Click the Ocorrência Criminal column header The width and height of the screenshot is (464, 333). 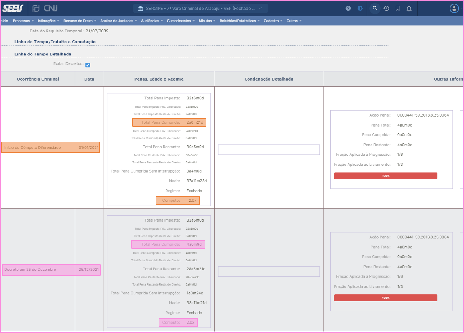point(38,79)
